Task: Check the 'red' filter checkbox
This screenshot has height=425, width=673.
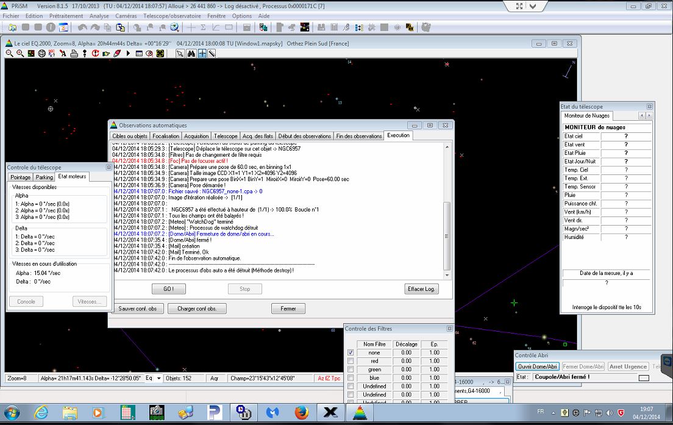Action: [350, 361]
